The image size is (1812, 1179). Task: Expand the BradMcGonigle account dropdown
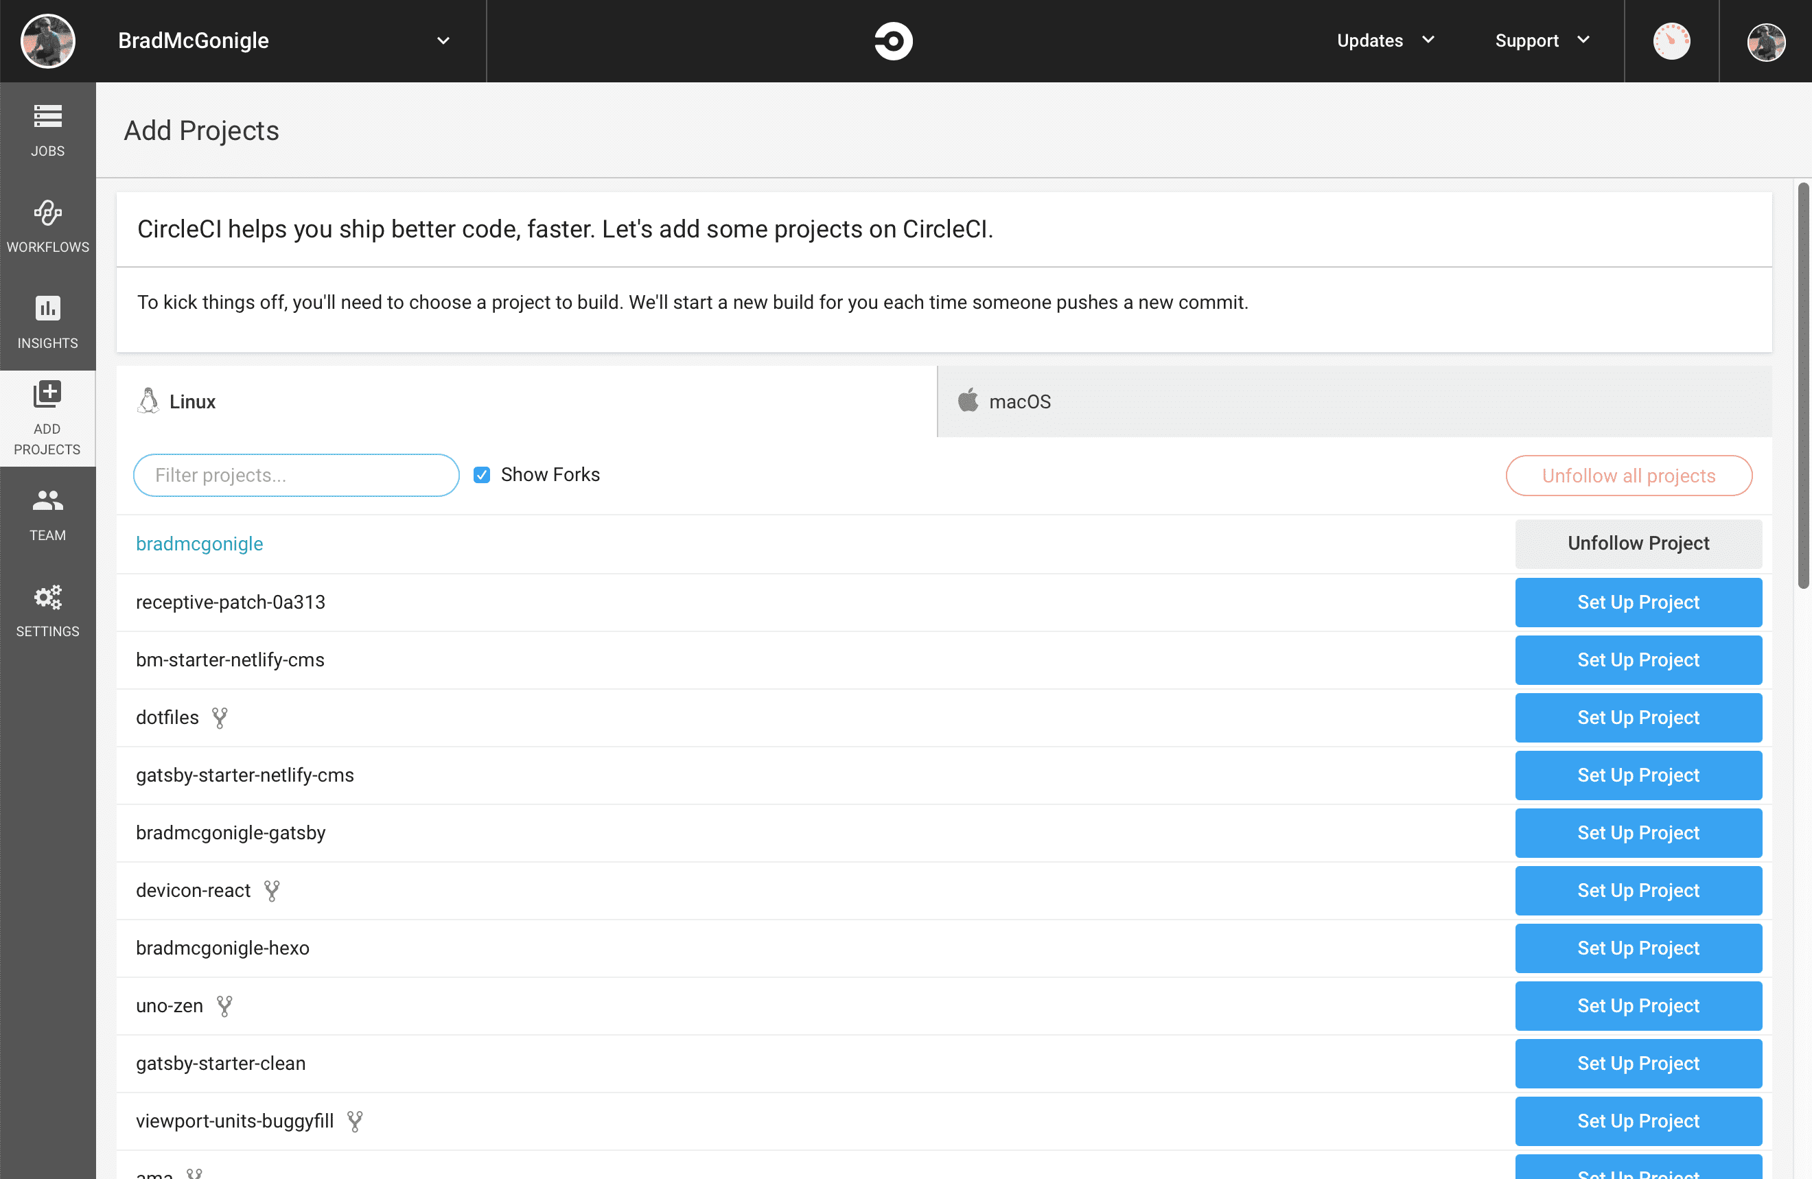pos(443,40)
